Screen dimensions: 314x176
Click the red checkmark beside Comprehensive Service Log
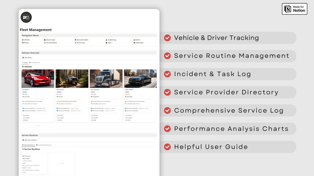[167, 110]
